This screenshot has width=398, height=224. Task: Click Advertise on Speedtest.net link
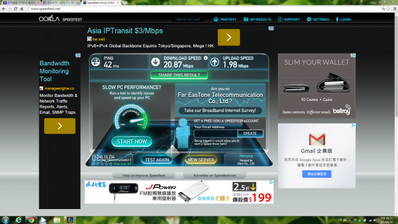[215, 175]
